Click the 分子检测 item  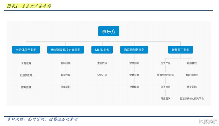tap(166, 87)
